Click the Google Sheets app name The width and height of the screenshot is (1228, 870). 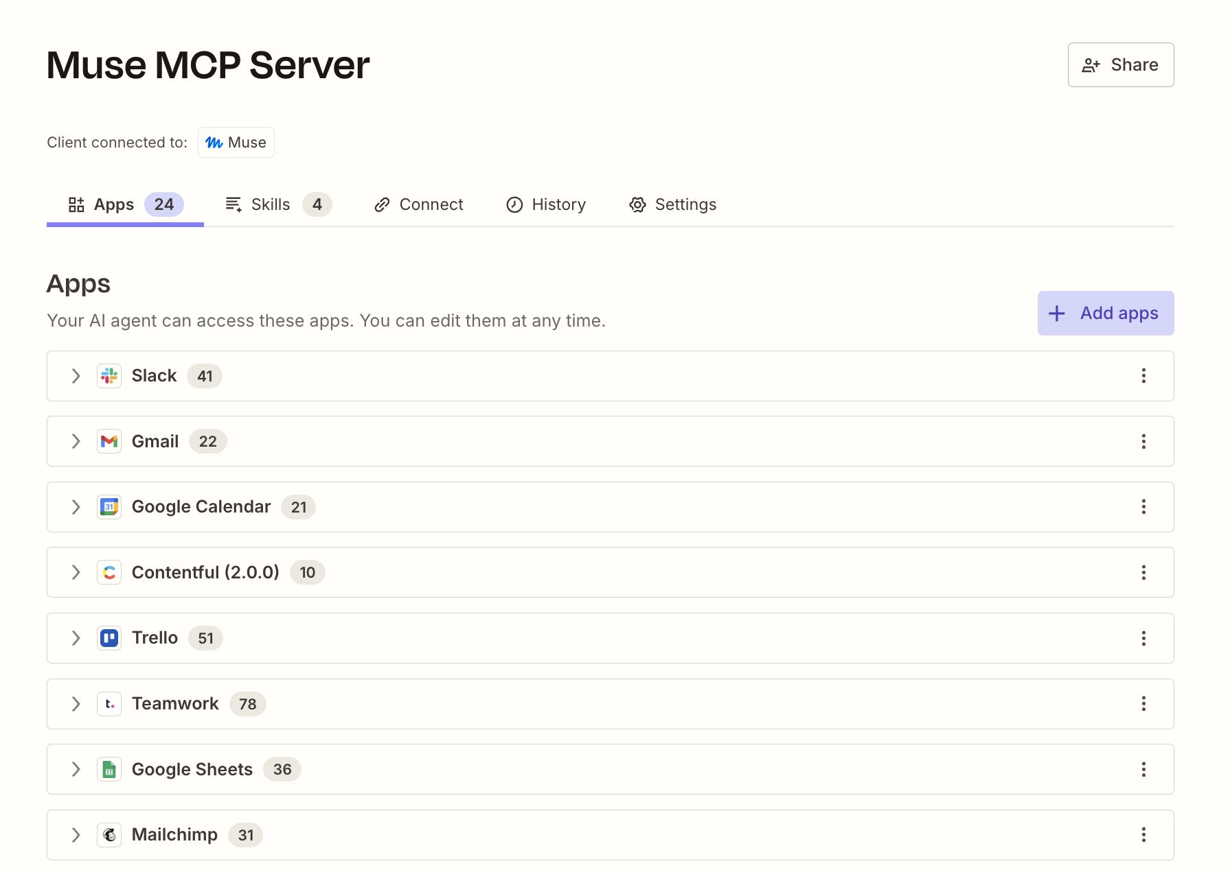tap(192, 769)
